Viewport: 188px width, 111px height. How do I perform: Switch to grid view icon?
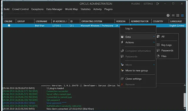coord(178,15)
